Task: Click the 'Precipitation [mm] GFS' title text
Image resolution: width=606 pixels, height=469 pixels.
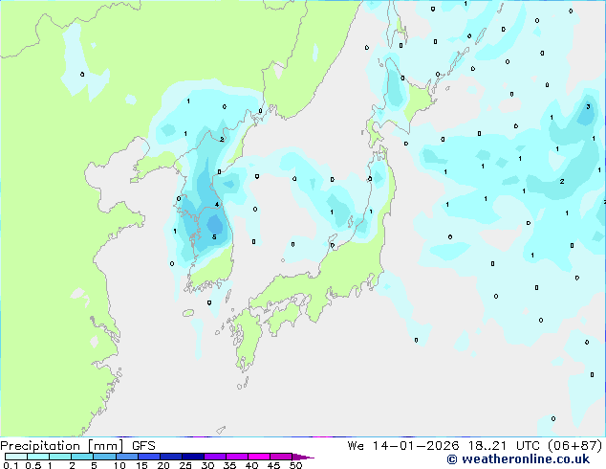Action: pos(77,446)
